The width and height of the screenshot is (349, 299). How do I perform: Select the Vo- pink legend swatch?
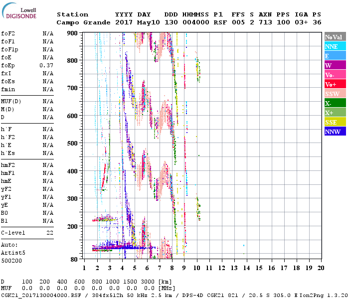click(335, 75)
